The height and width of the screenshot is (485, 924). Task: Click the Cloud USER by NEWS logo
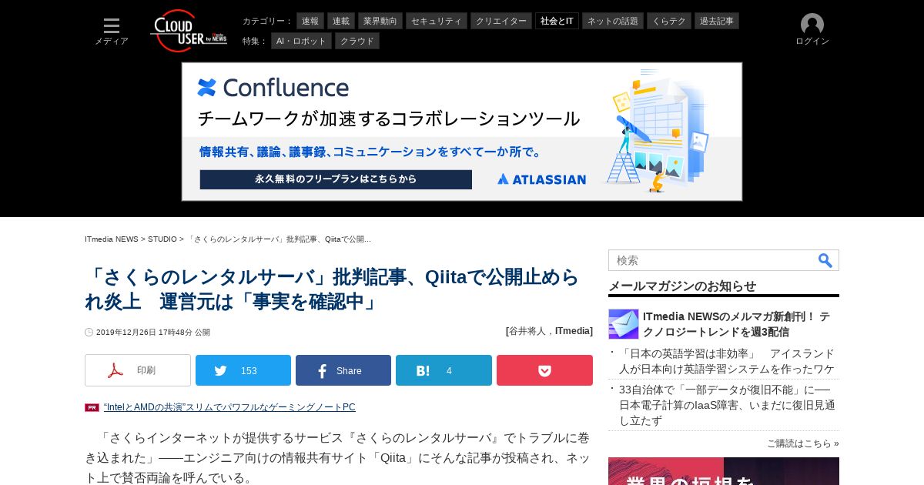(189, 31)
